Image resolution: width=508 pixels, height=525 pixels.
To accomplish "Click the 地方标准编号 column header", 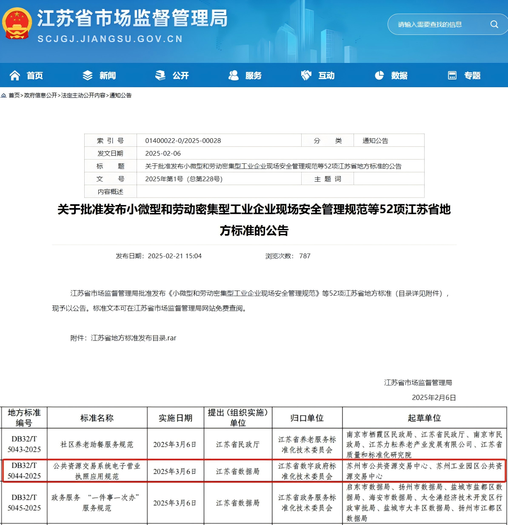I will pyautogui.click(x=24, y=418).
